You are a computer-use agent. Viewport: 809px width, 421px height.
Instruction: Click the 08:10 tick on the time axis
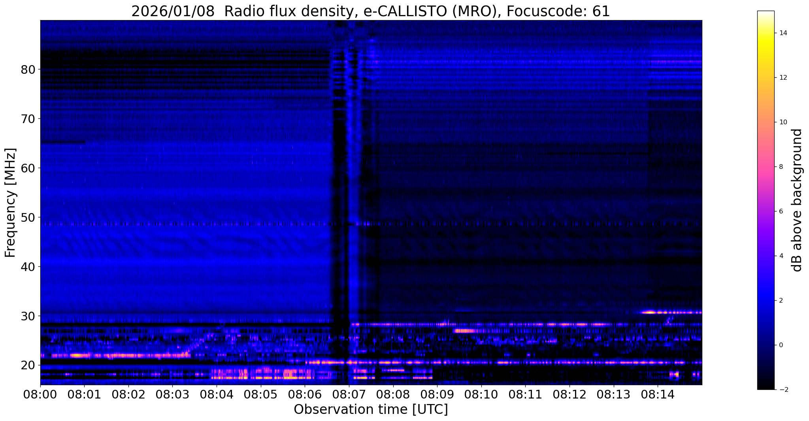(481, 395)
